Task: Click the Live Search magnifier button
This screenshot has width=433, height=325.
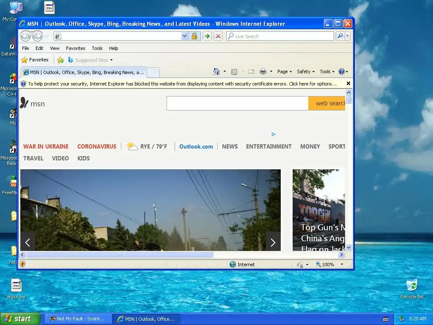Action: [340, 36]
